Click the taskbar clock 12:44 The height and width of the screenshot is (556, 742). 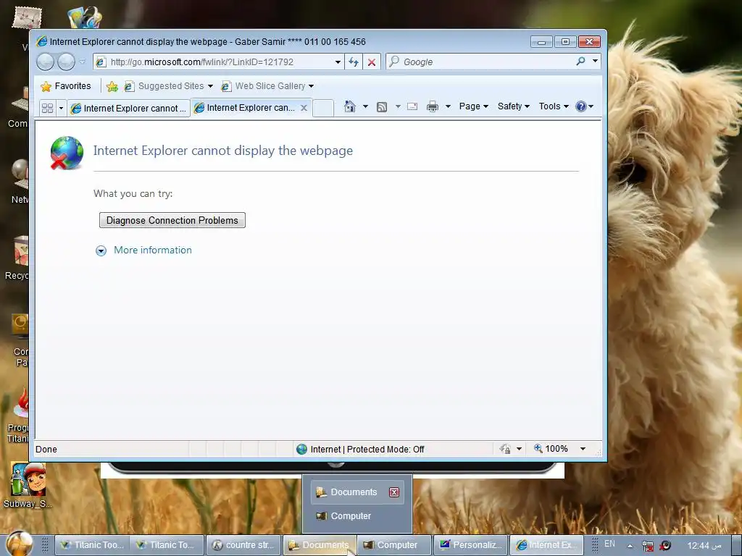click(x=704, y=546)
